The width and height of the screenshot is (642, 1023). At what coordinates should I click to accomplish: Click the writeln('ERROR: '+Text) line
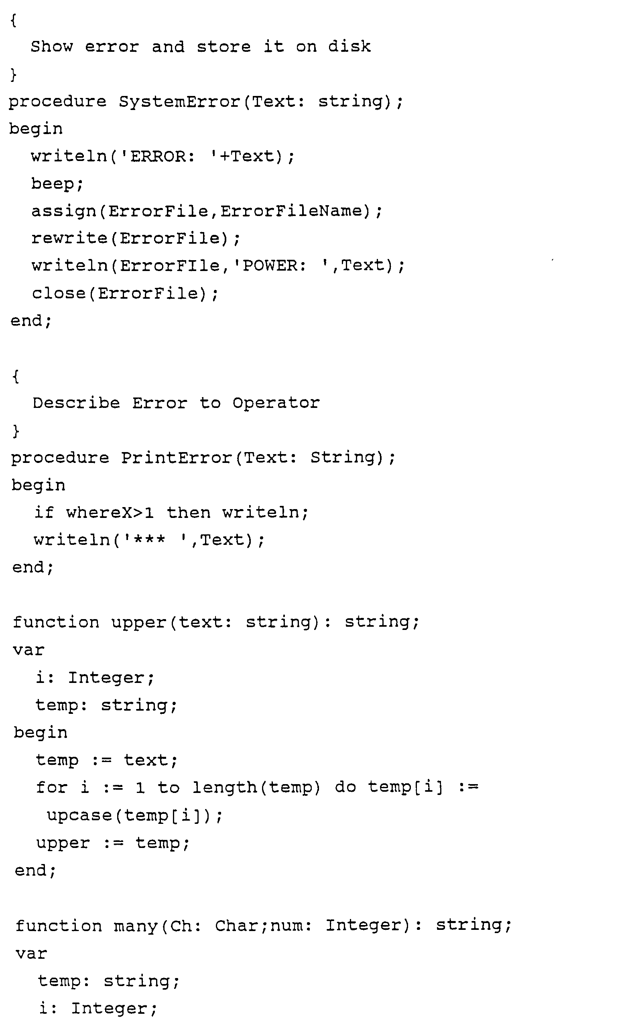tap(162, 157)
